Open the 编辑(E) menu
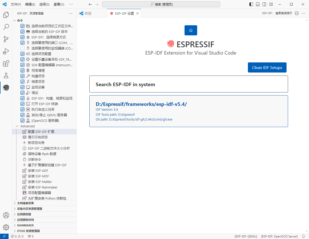This screenshot has height=239, width=309. click(x=30, y=4)
